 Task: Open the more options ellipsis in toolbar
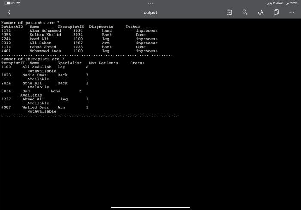[292, 12]
